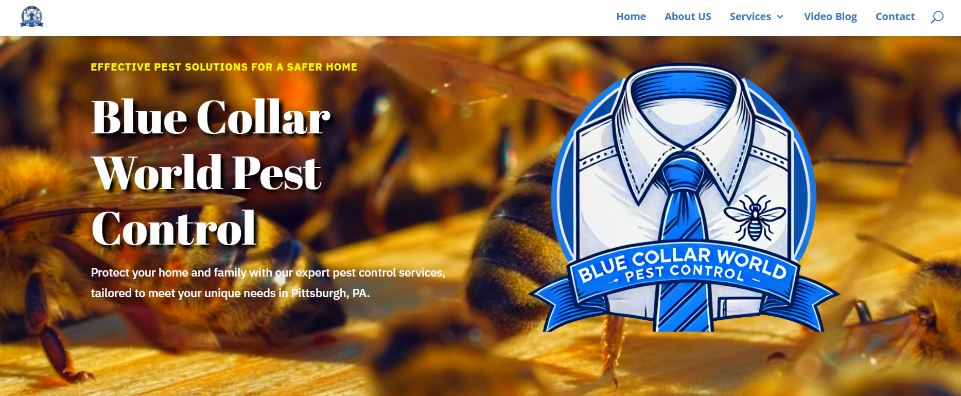Select the Services menu label
The height and width of the screenshot is (396, 961).
[750, 16]
